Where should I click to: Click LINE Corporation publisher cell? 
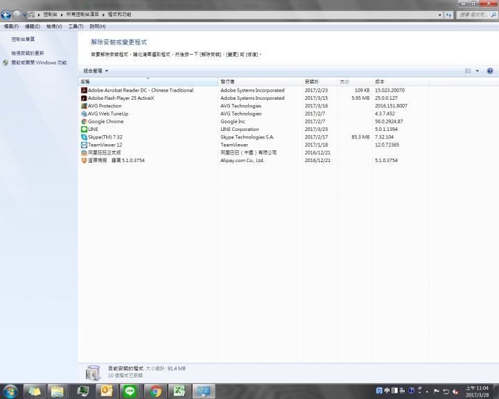pos(240,129)
